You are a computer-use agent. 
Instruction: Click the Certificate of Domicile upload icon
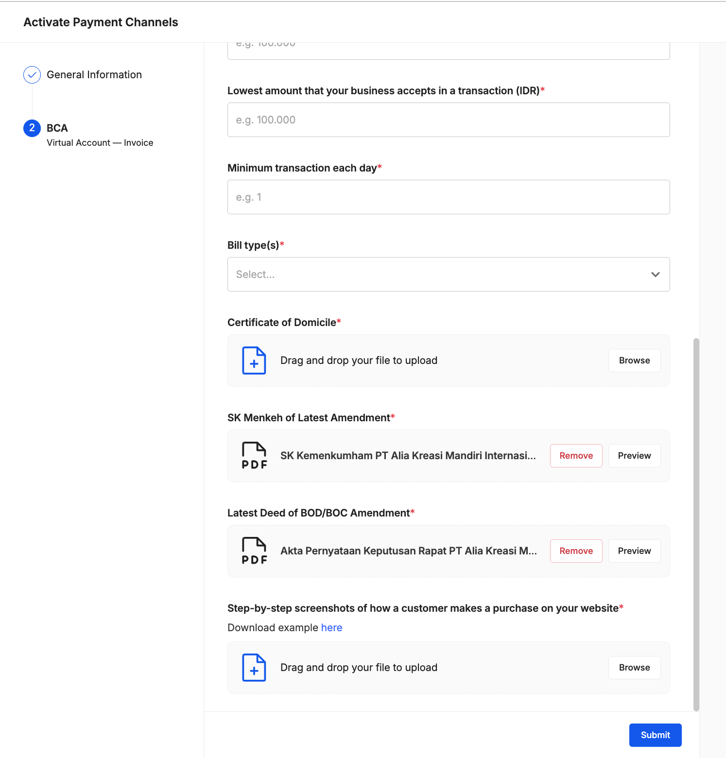coord(253,361)
